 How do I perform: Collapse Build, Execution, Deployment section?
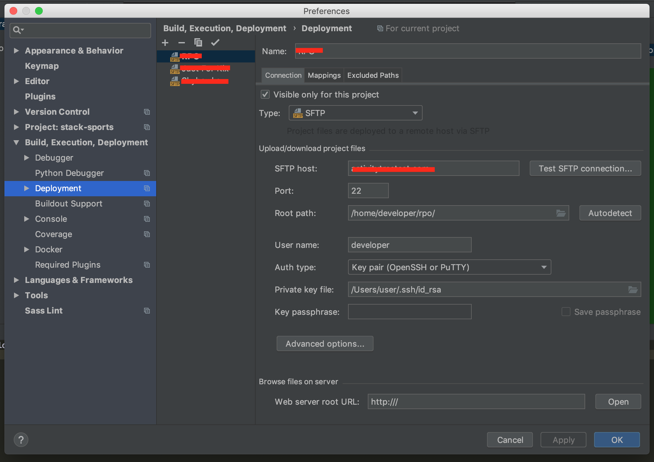(17, 142)
